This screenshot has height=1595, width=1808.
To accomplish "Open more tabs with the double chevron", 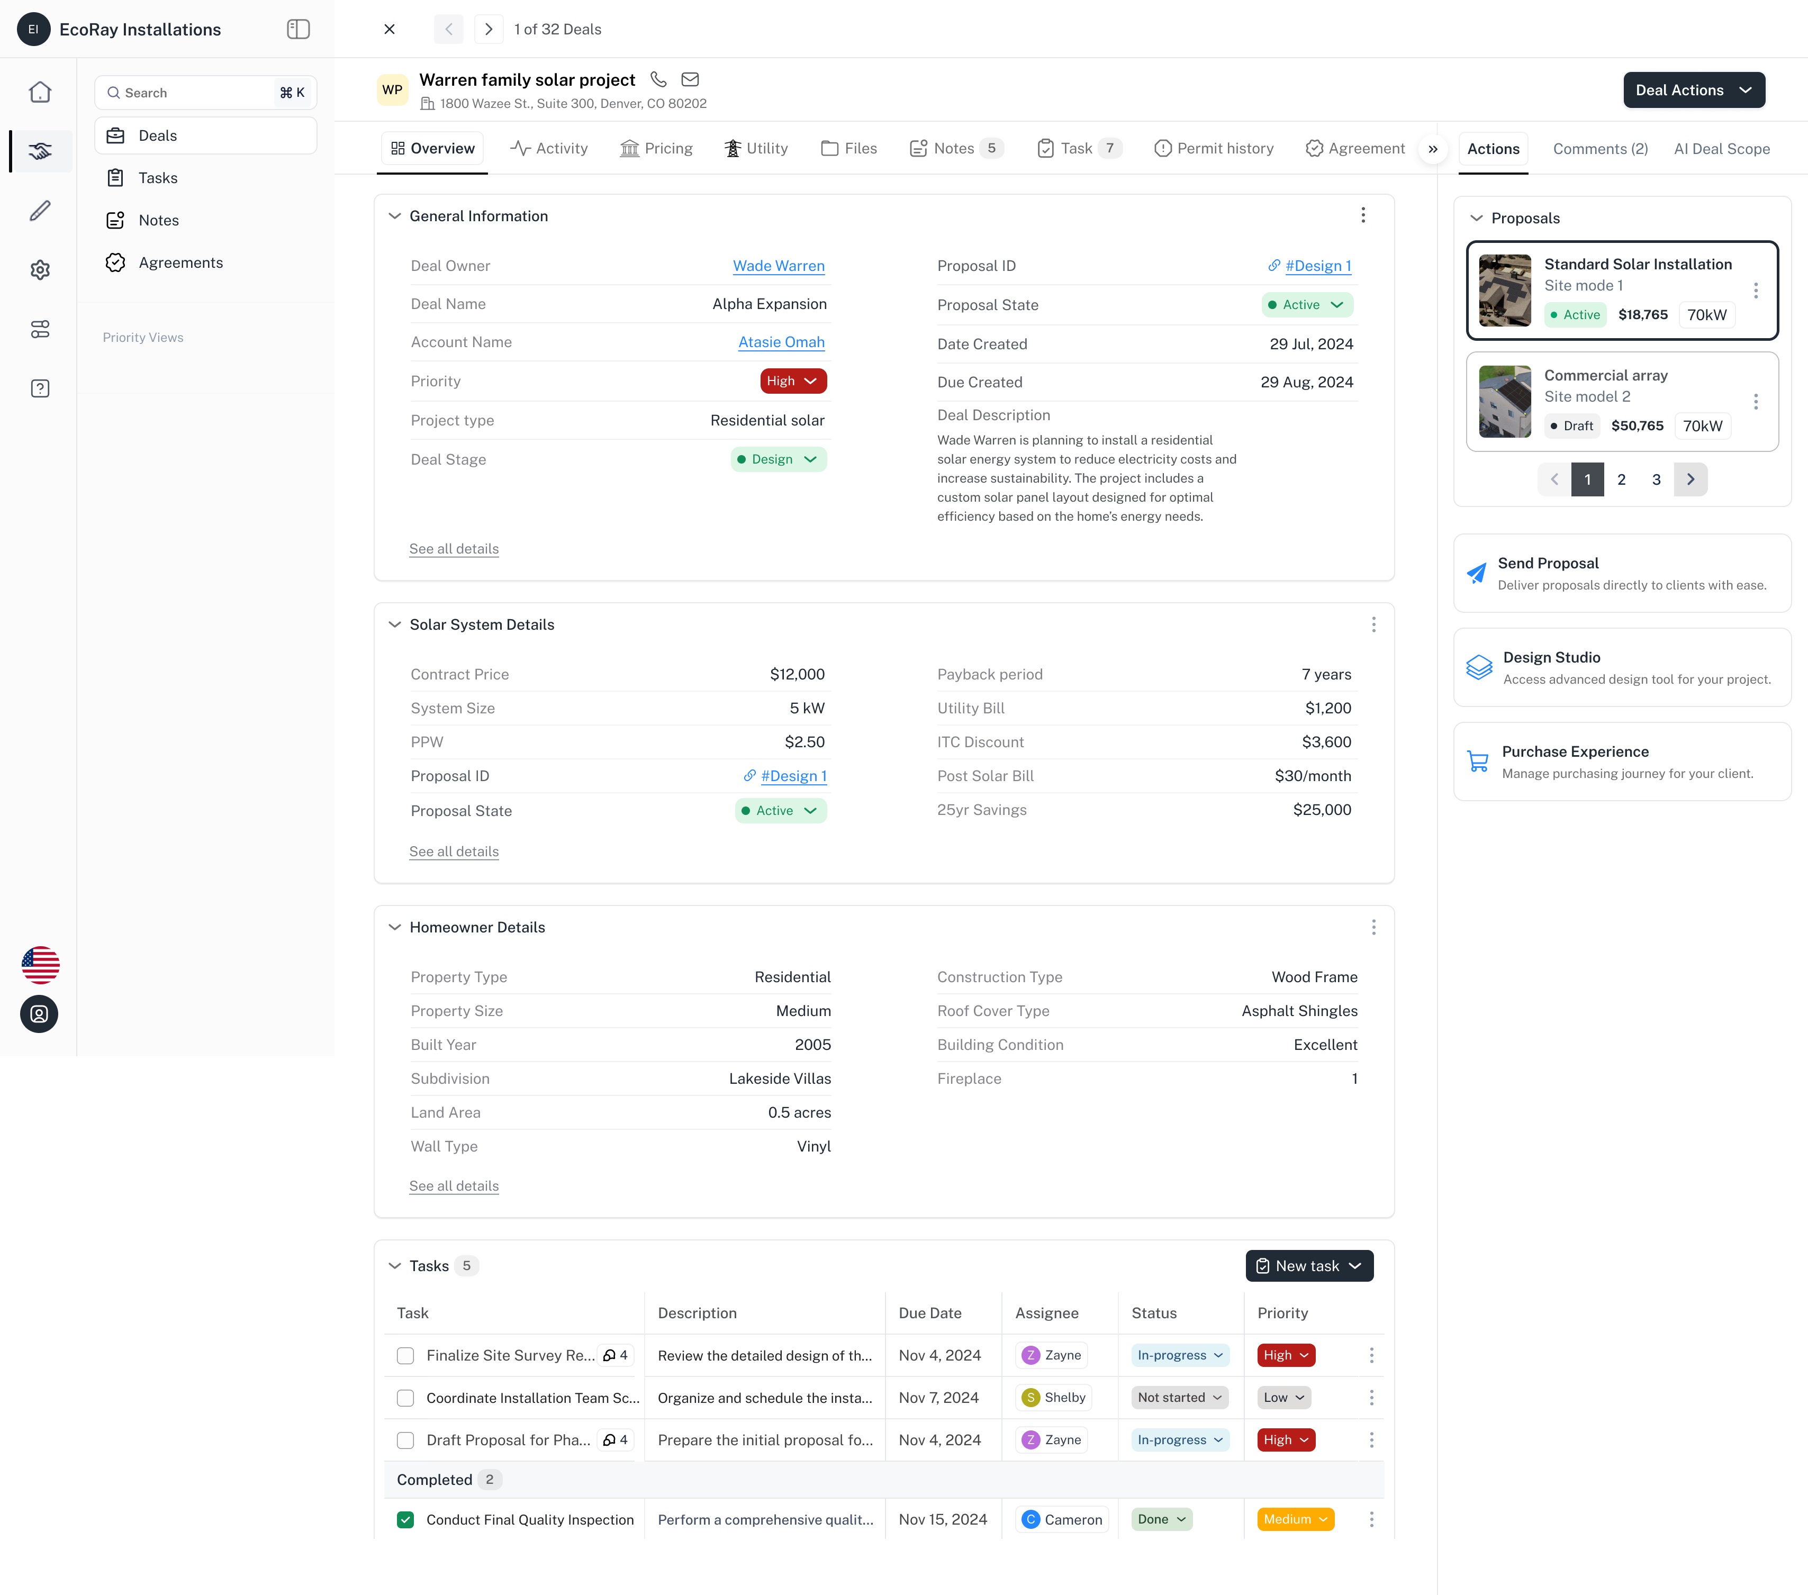I will (x=1433, y=149).
